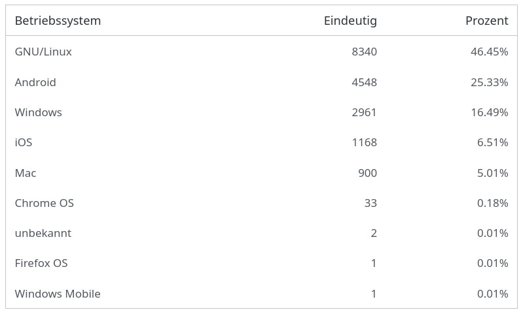Select the Windows Mobile row label
This screenshot has width=523, height=312.
(58, 294)
